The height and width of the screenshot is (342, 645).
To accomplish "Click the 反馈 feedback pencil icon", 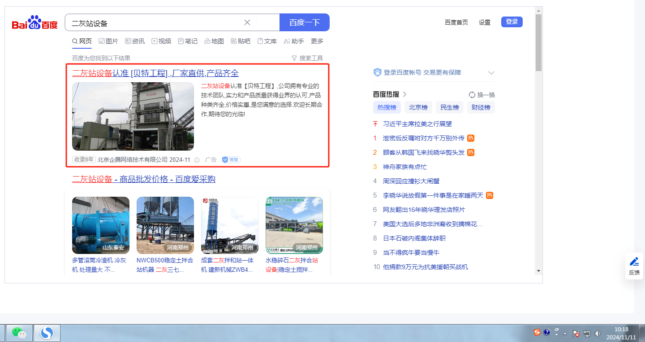I will tap(634, 262).
